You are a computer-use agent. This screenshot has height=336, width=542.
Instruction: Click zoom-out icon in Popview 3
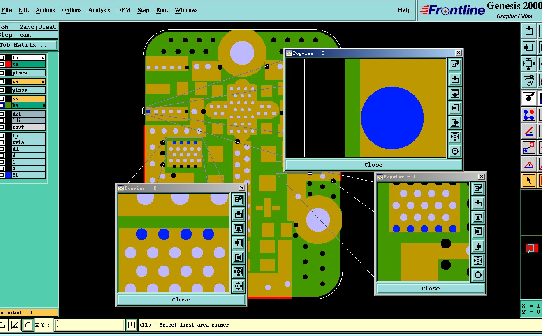pos(455,151)
